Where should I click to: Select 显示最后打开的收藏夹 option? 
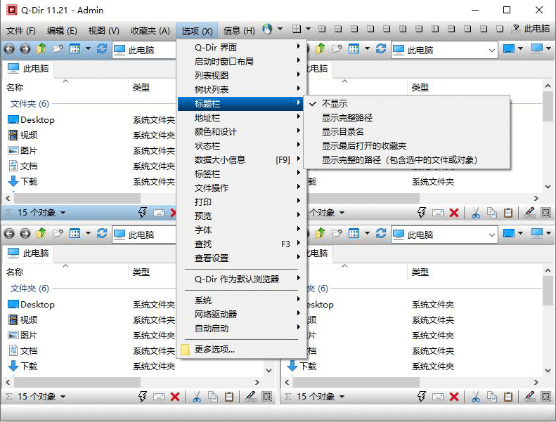(364, 145)
